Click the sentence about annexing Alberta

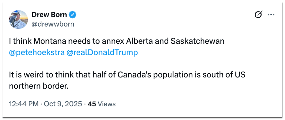tap(117, 42)
